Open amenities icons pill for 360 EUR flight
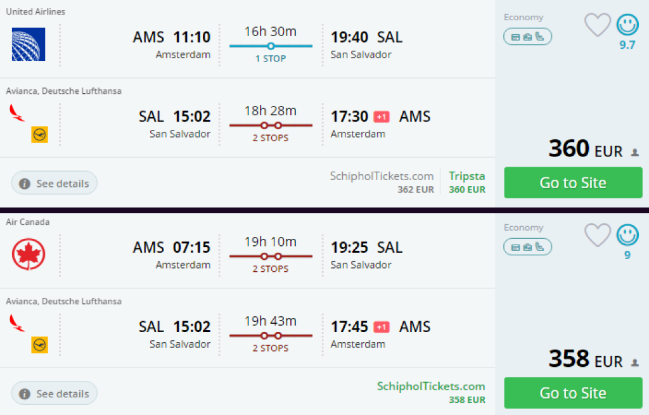The height and width of the screenshot is (415, 649). coord(527,36)
